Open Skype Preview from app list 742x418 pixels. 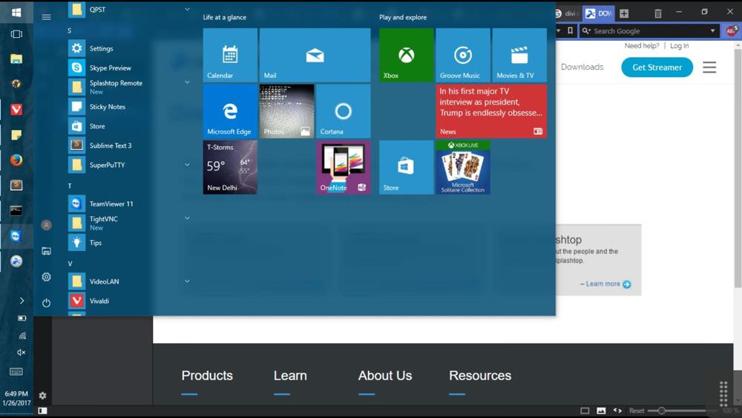point(110,68)
